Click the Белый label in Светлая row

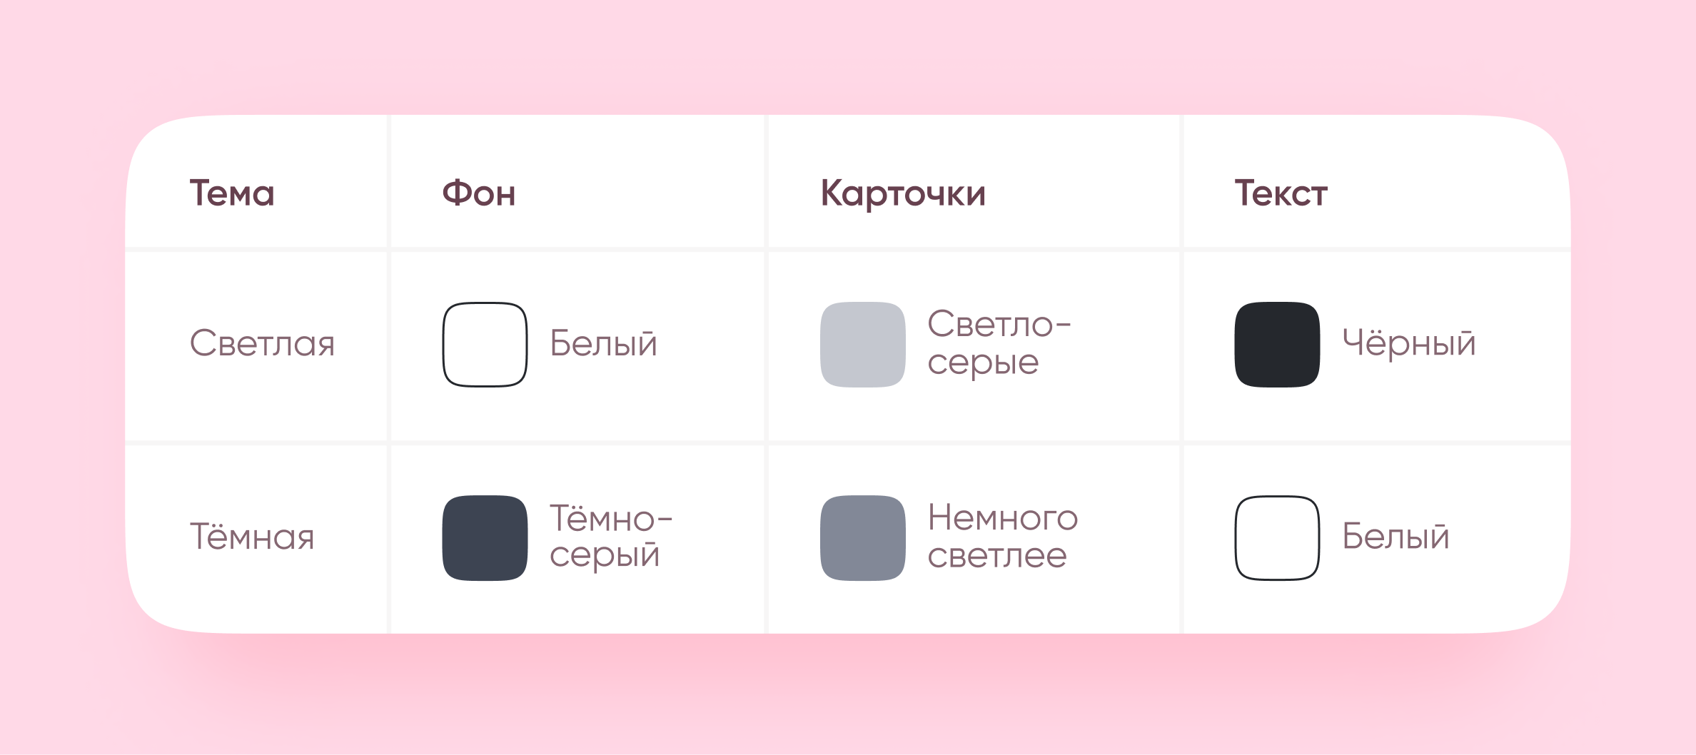603,344
